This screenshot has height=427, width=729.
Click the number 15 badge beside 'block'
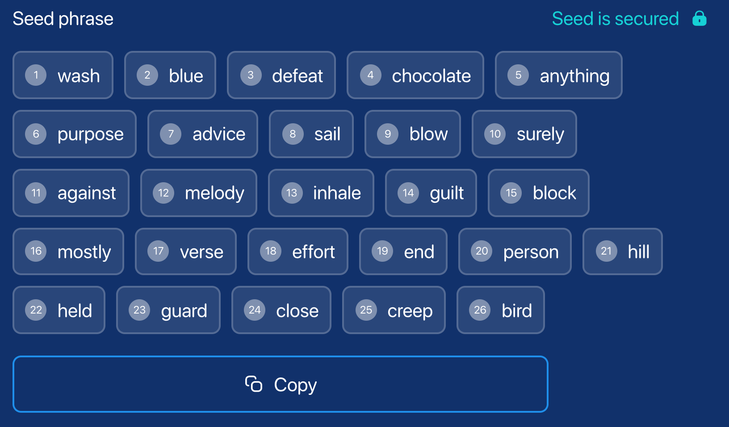tap(511, 193)
